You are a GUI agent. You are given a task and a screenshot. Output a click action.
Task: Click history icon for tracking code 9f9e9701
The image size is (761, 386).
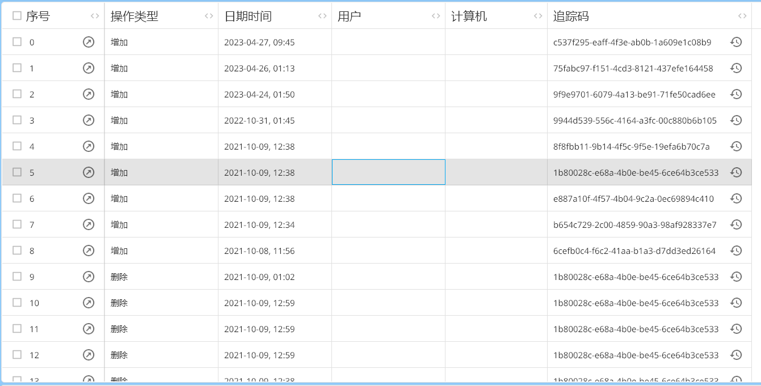click(x=736, y=94)
